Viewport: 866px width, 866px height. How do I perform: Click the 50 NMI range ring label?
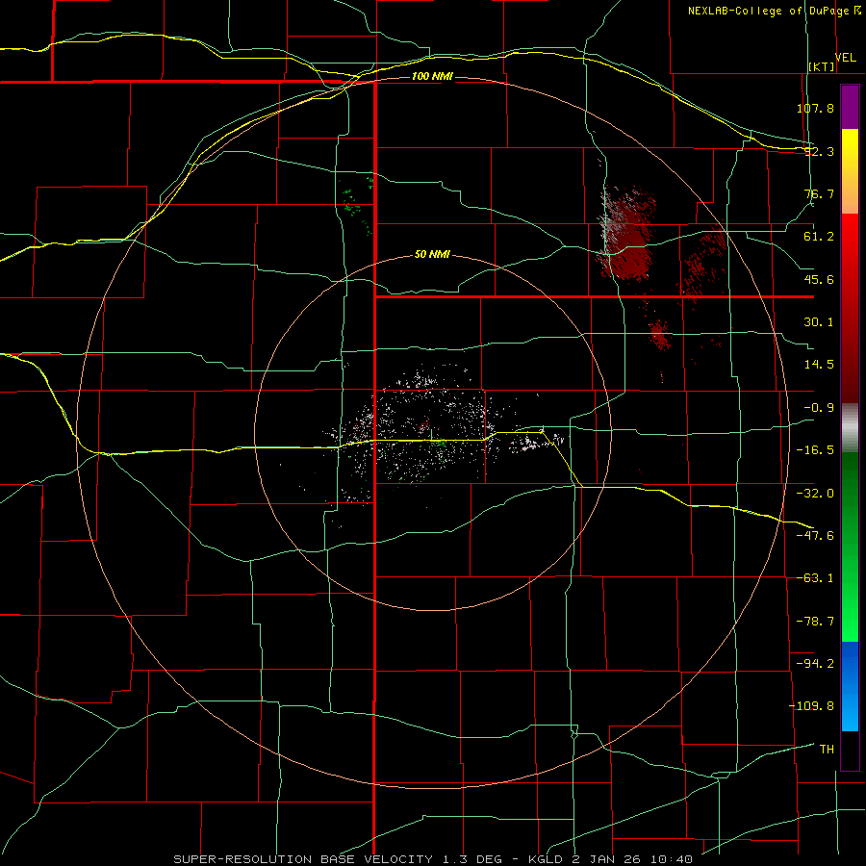tap(432, 254)
